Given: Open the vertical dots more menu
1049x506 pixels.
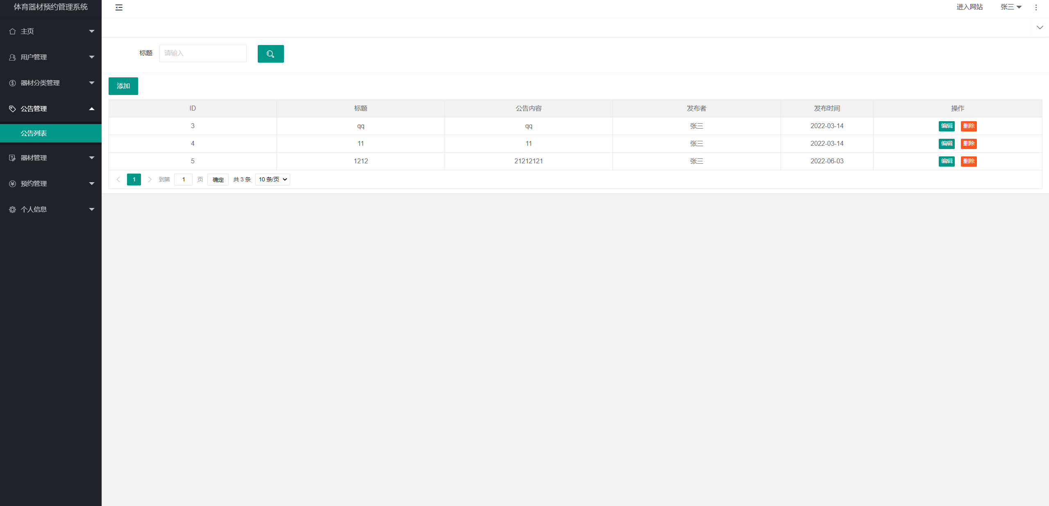Looking at the screenshot, I should pos(1036,7).
